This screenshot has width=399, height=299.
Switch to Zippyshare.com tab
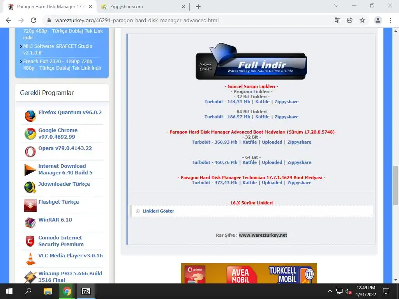pos(143,7)
